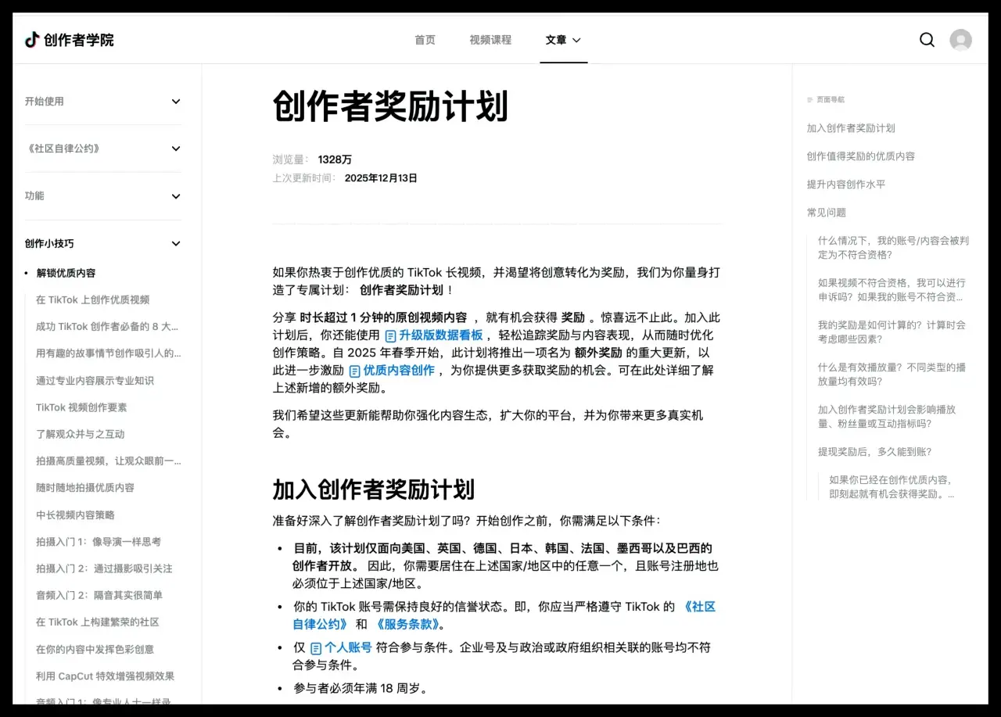Screen dimensions: 1001x717
Task: Jump to 常见问题 section
Action: (x=827, y=213)
